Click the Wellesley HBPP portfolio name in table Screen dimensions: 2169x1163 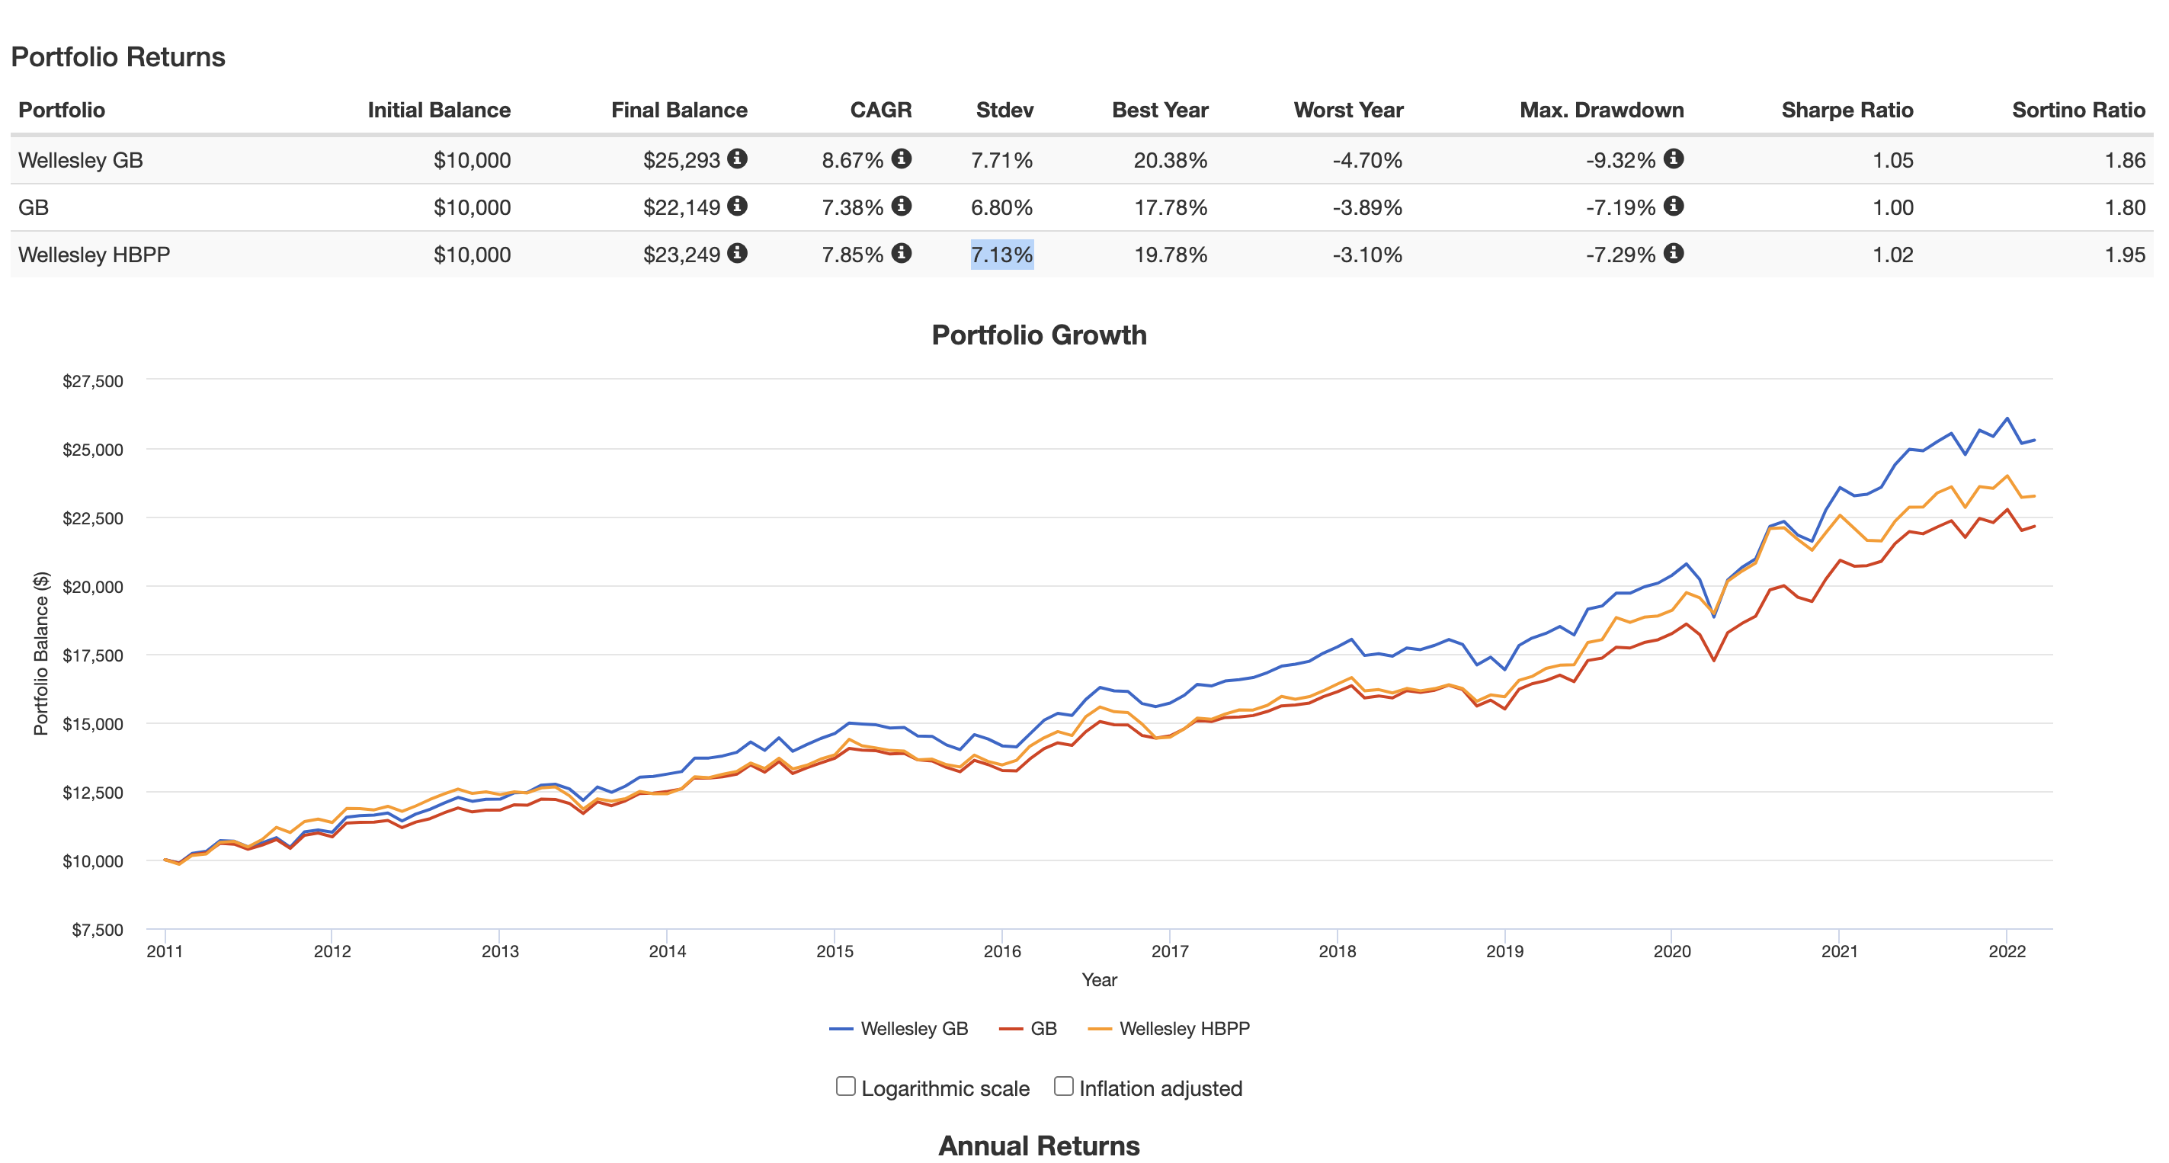[x=95, y=255]
